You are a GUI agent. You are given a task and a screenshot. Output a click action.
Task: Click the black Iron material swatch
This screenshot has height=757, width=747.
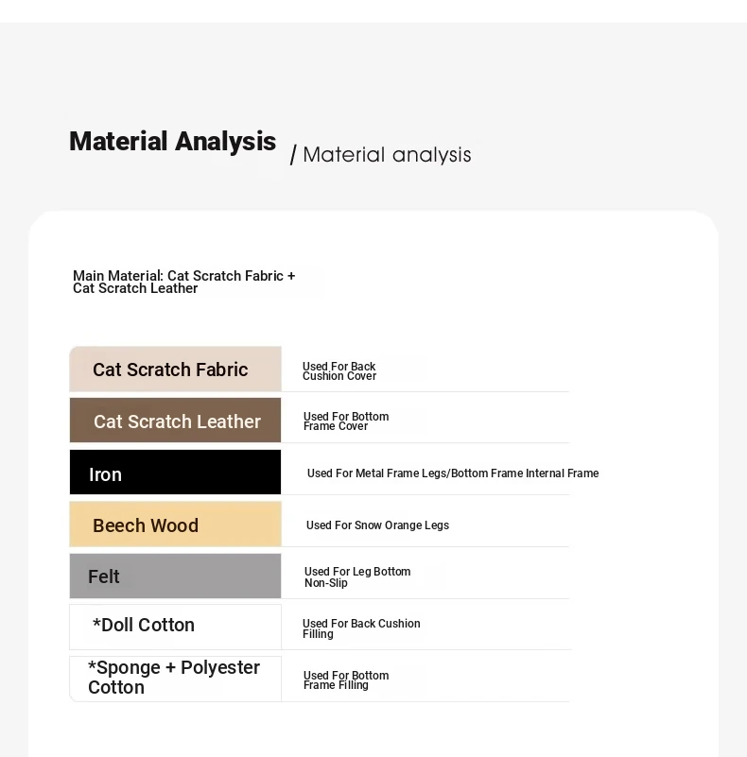175,473
